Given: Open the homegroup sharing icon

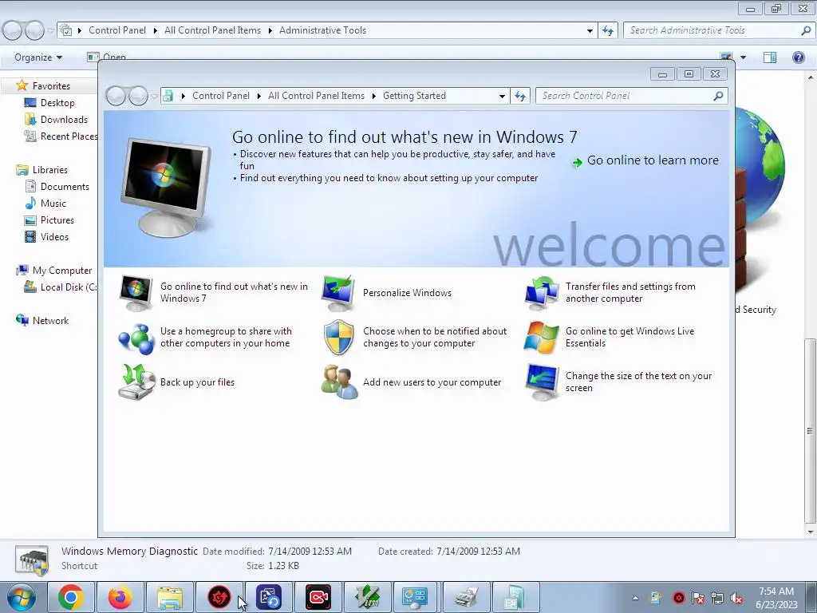Looking at the screenshot, I should (136, 338).
